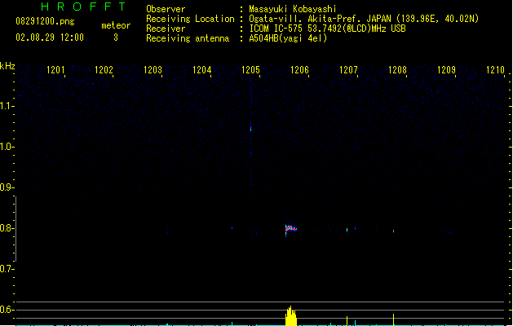513x326 pixels.
Task: Click the HROFFT title text
Action: pos(84,7)
